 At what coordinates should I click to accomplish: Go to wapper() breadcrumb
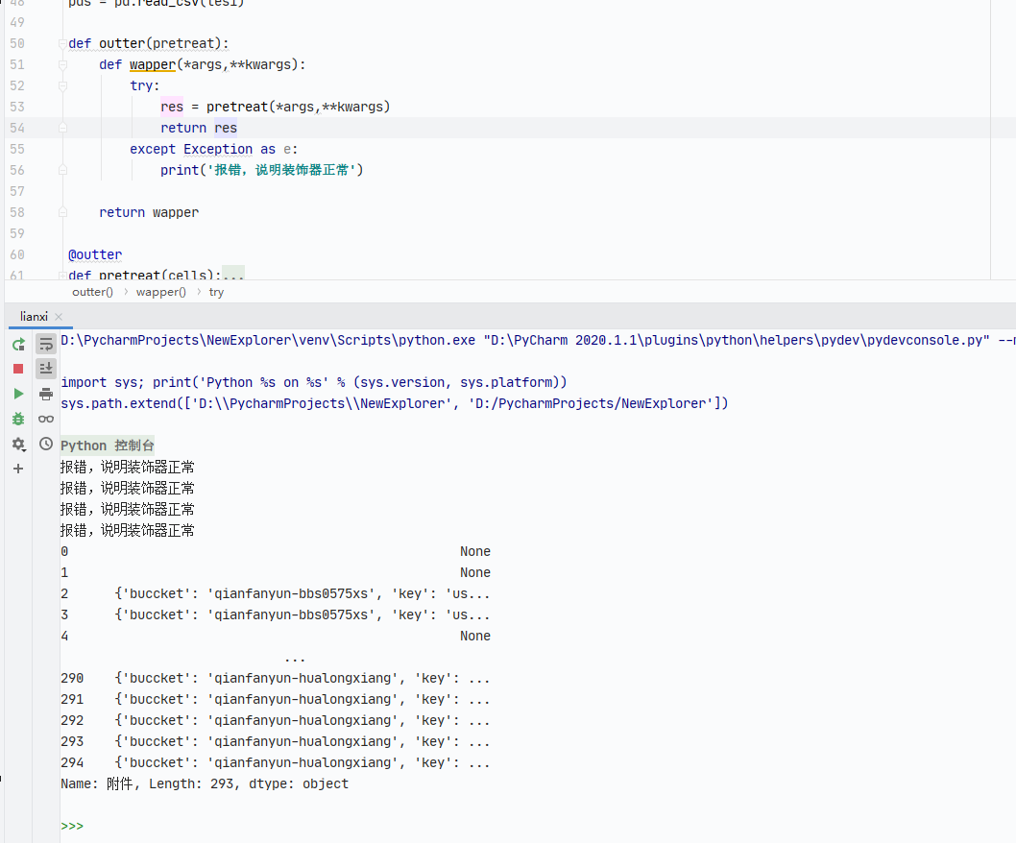(160, 292)
